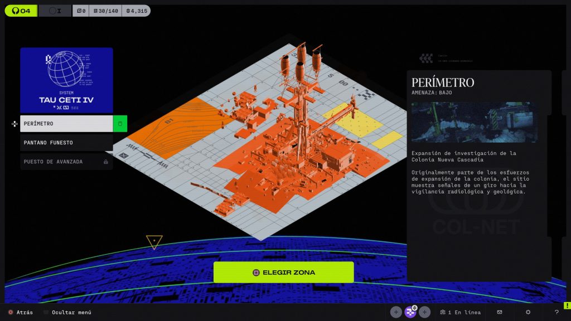Click the purple player avatar icon

point(410,312)
